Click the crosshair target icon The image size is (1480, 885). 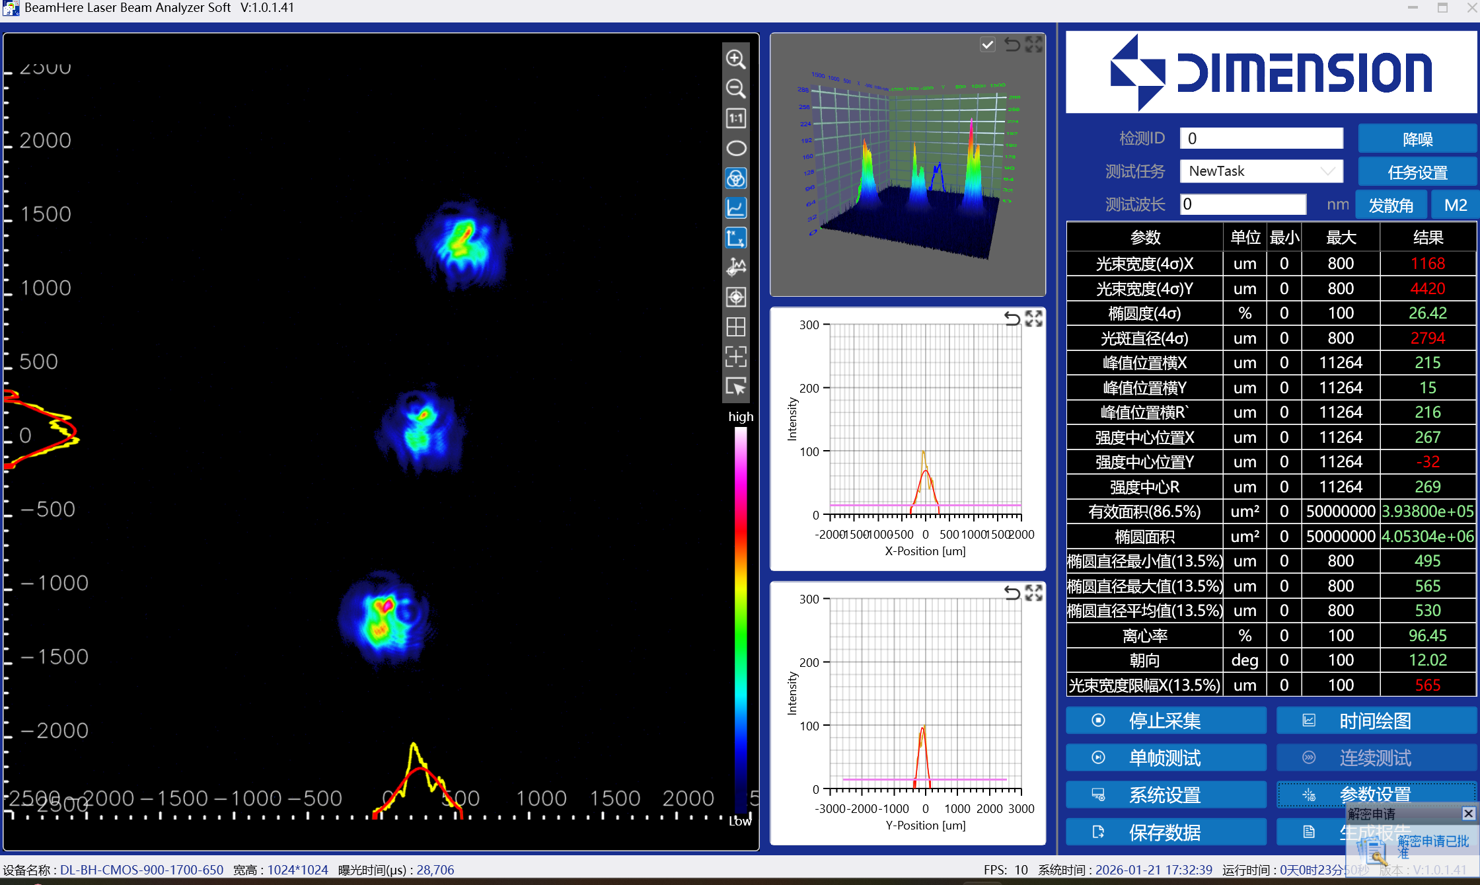735,297
